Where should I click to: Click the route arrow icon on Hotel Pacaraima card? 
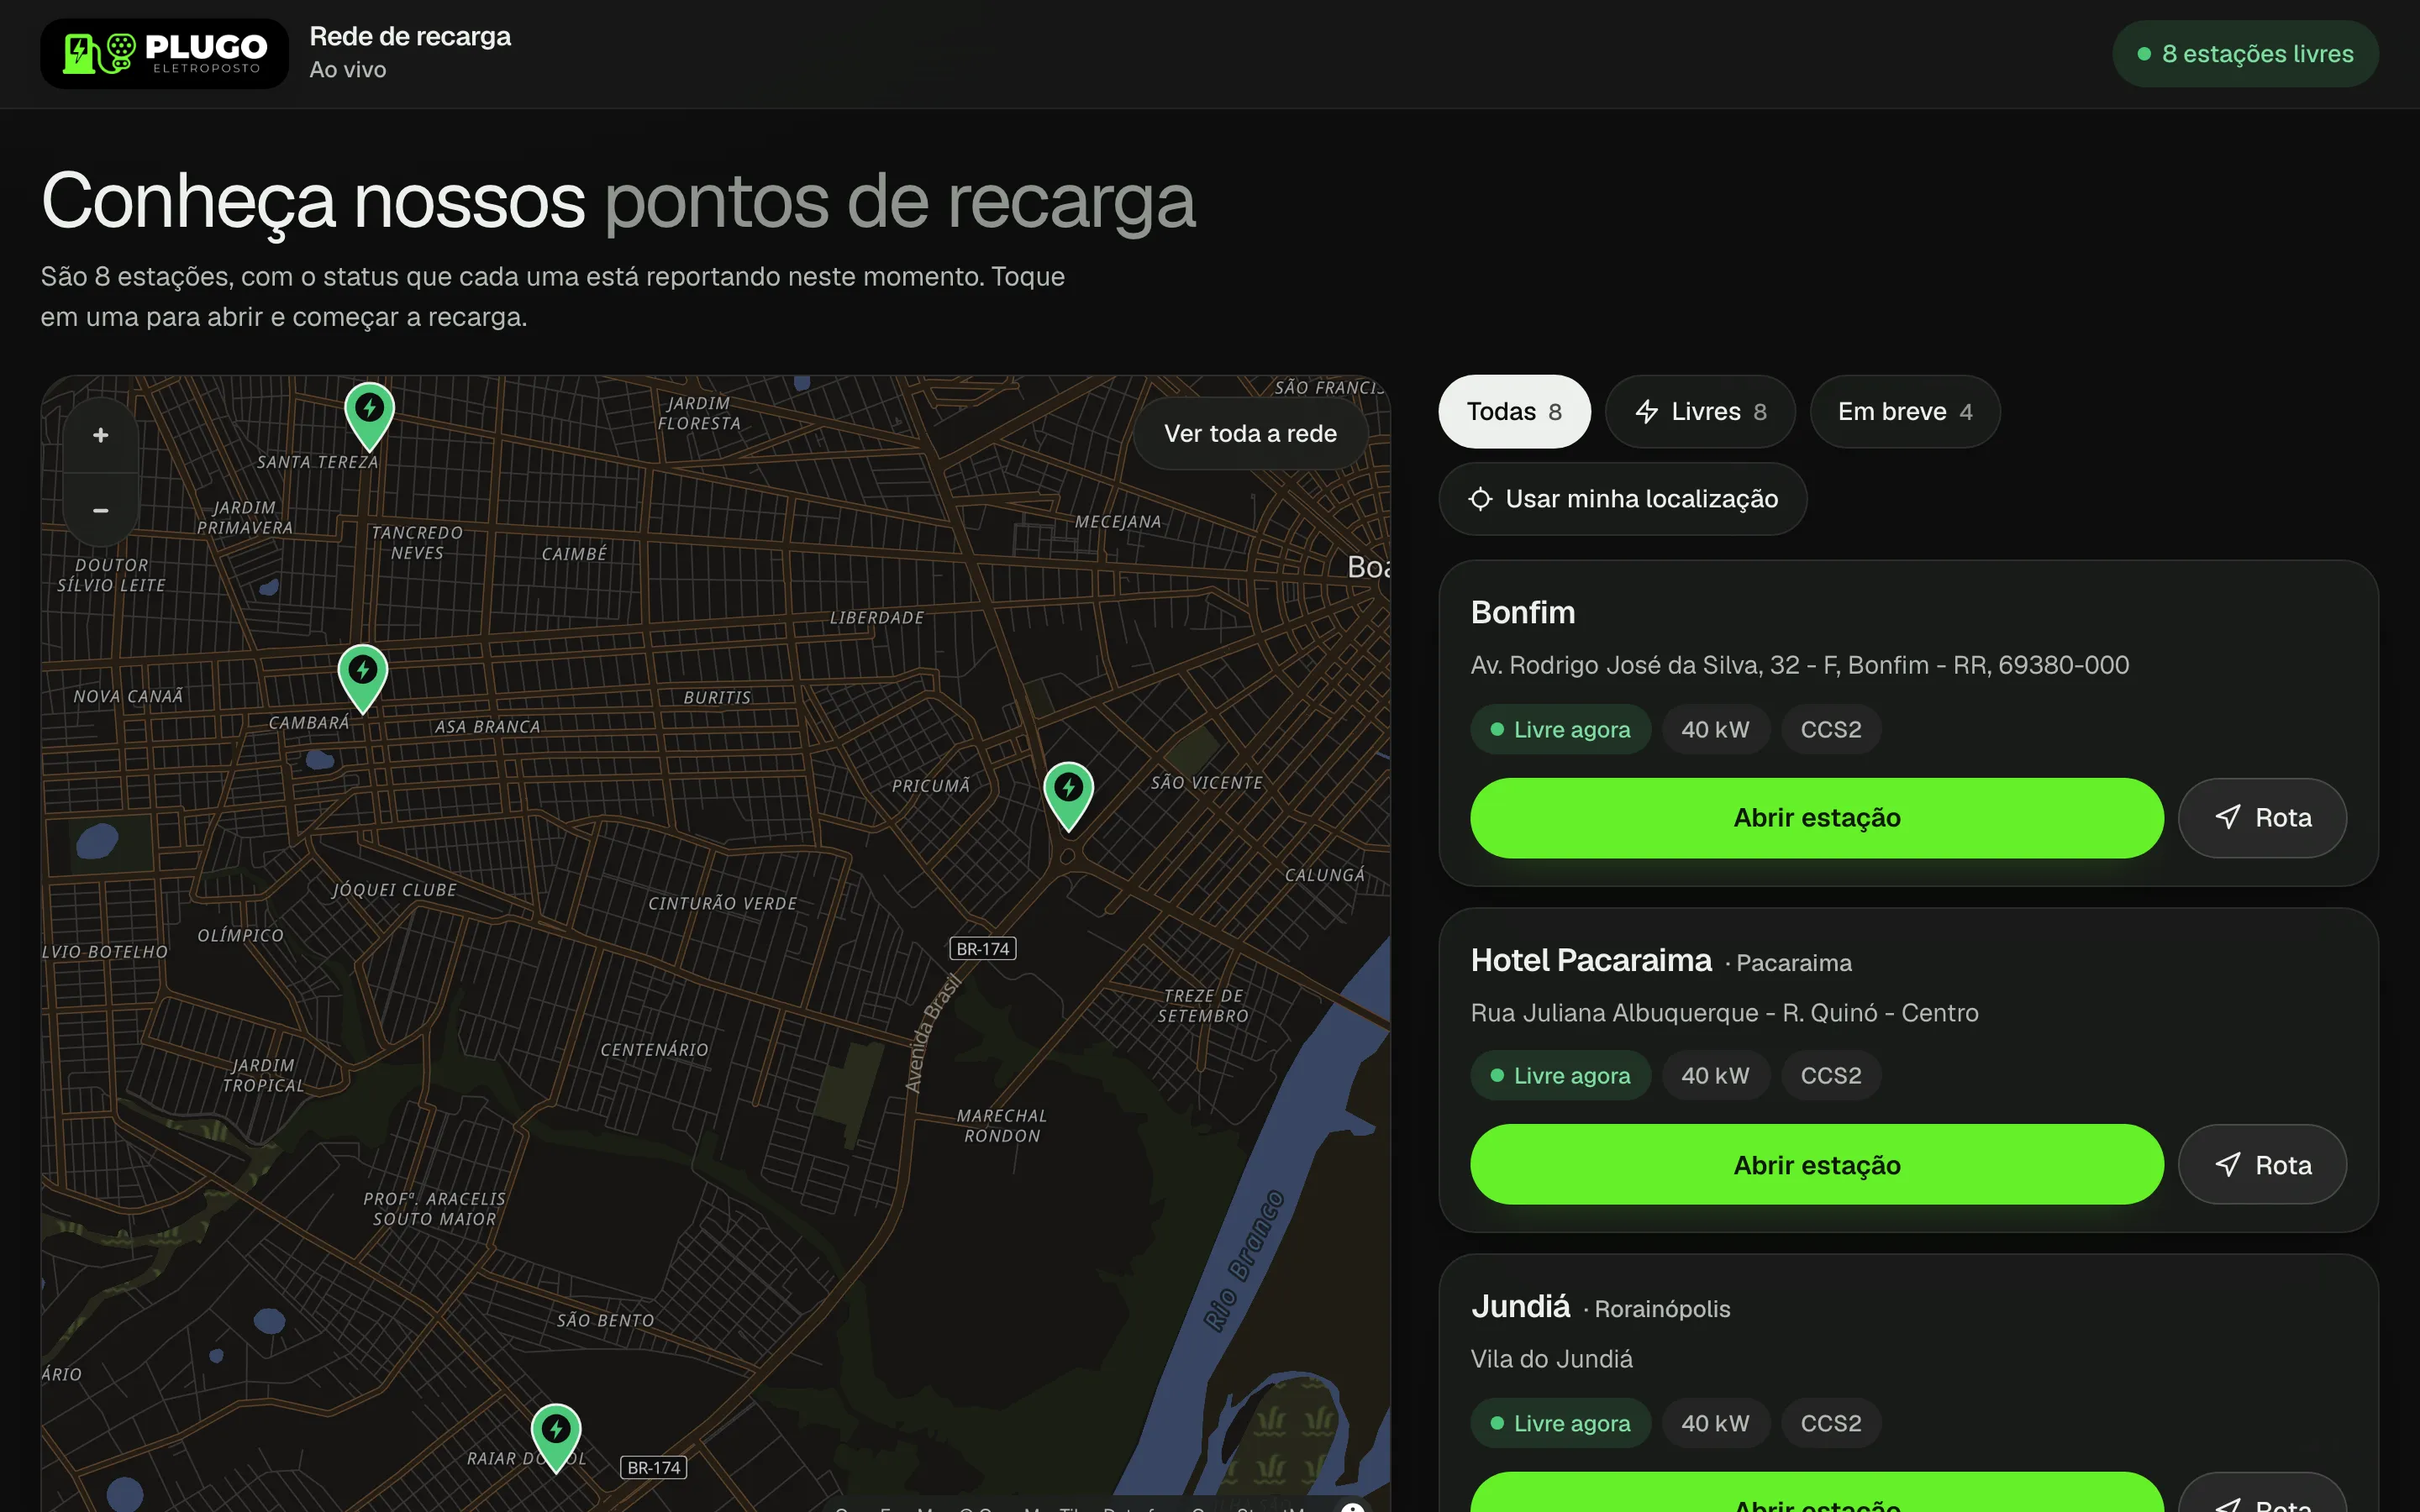pos(2227,1164)
